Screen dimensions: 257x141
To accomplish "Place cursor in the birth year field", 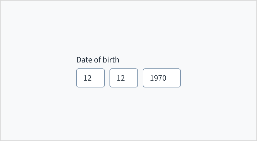I will point(162,78).
